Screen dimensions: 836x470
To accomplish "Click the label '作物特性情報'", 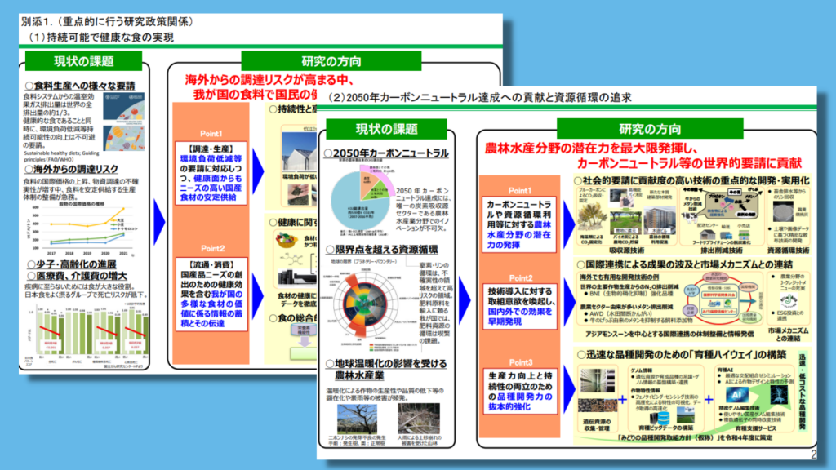I will click(644, 391).
